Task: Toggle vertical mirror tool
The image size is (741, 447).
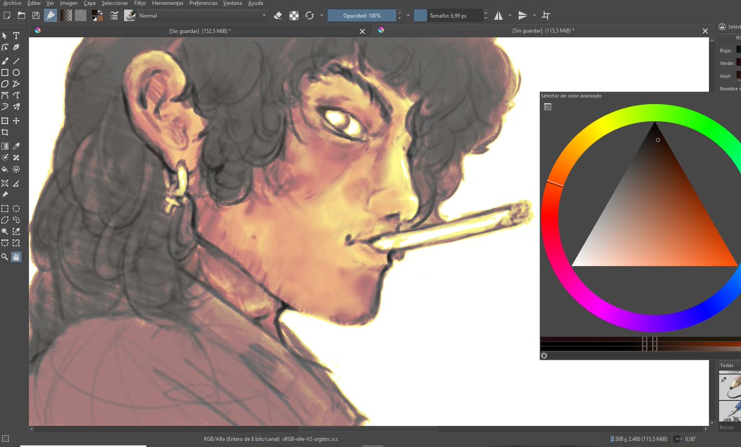Action: (523, 15)
